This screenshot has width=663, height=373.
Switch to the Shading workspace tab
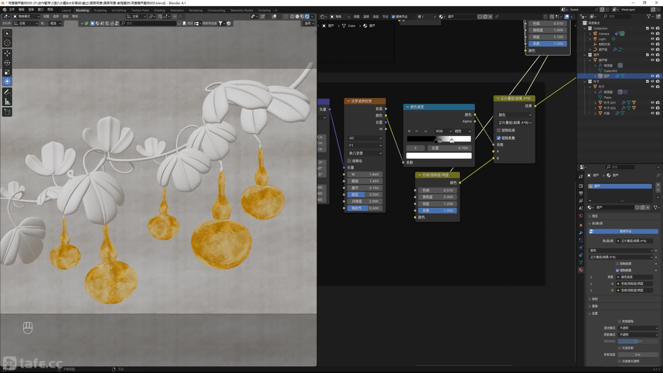pyautogui.click(x=159, y=10)
